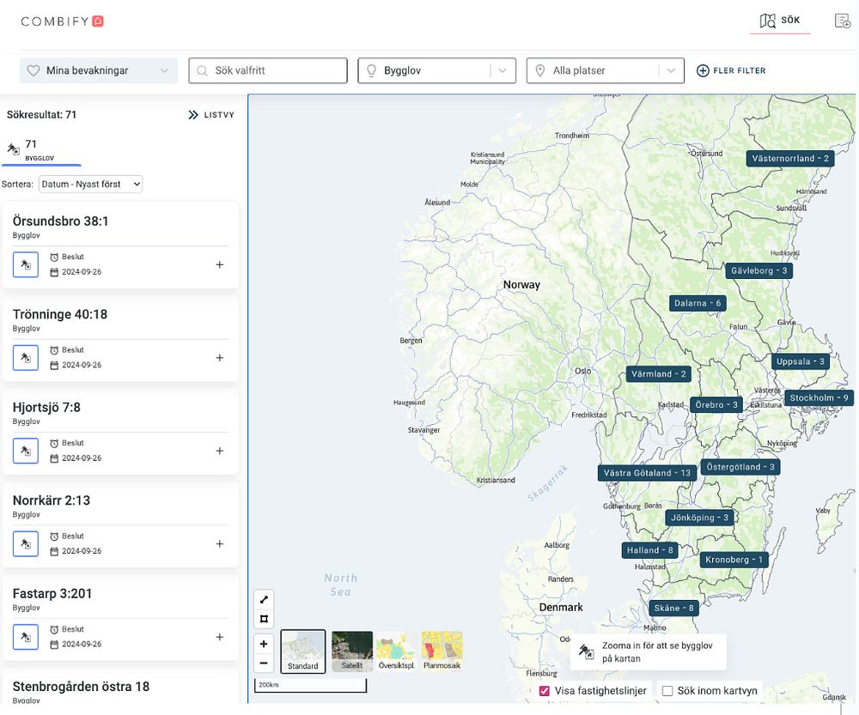Screen dimensions: 859x715
Task: Click plus icon on Trönninge 40:18 card
Action: [x=220, y=357]
